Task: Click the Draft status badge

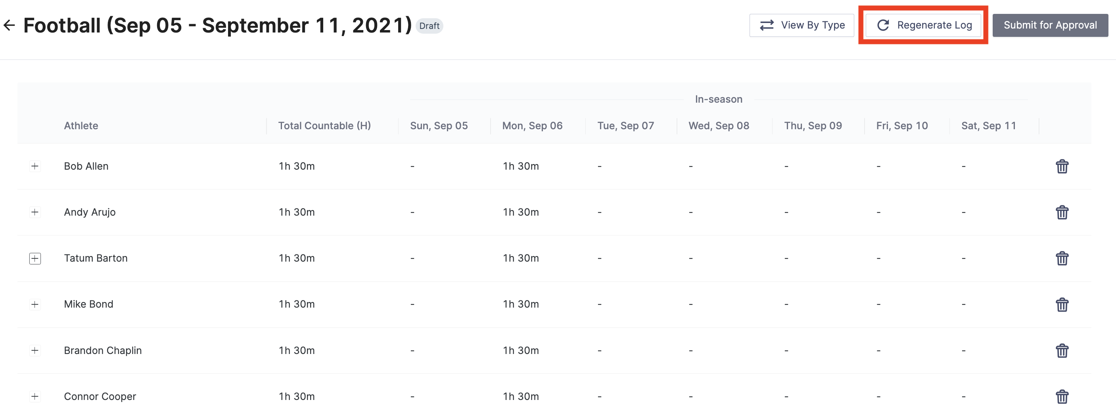Action: (430, 25)
